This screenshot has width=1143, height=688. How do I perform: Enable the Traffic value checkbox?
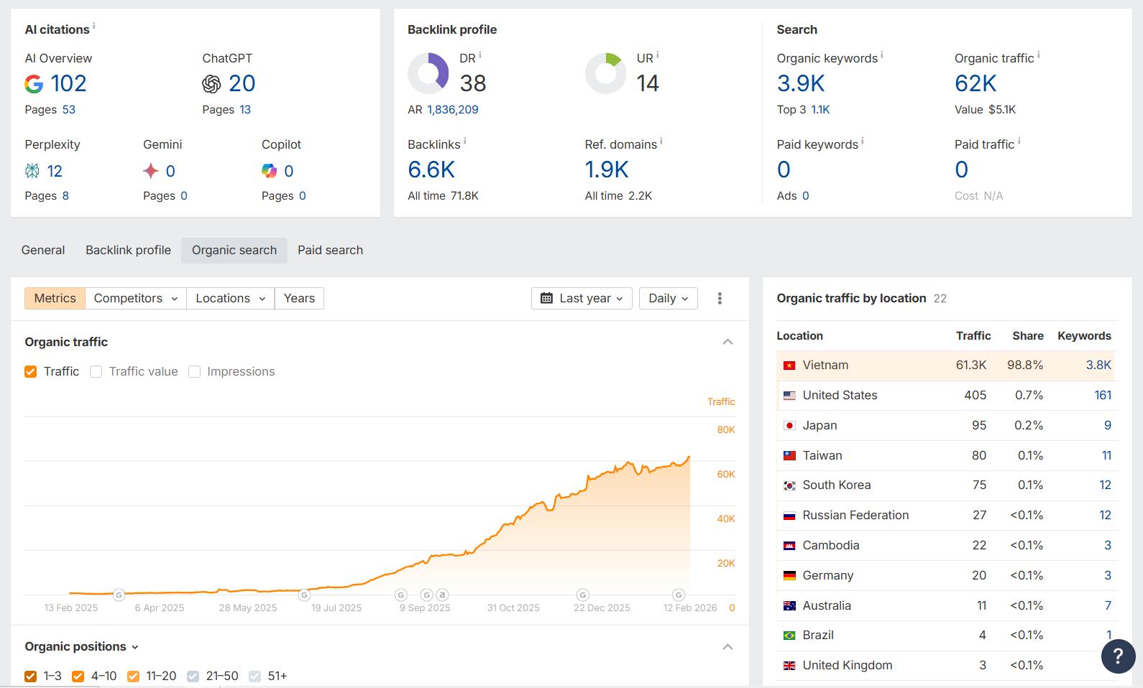pyautogui.click(x=96, y=371)
